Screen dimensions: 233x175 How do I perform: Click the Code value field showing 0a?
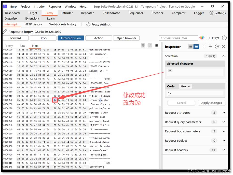pyautogui.click(x=195, y=93)
